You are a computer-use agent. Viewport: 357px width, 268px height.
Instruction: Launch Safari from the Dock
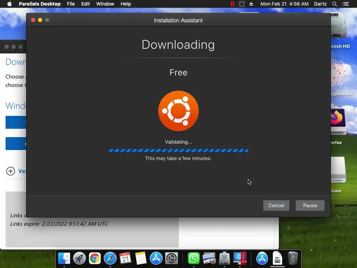[x=110, y=259]
